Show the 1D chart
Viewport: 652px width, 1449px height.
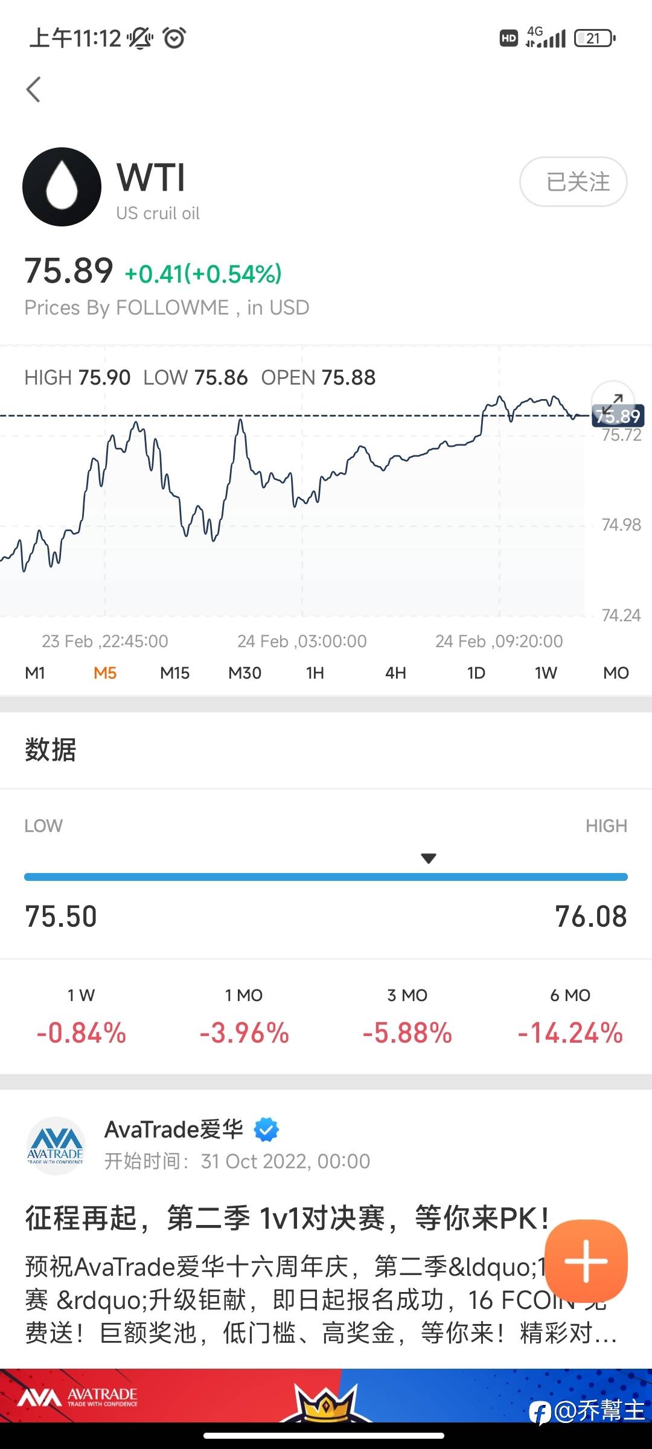pyautogui.click(x=476, y=673)
